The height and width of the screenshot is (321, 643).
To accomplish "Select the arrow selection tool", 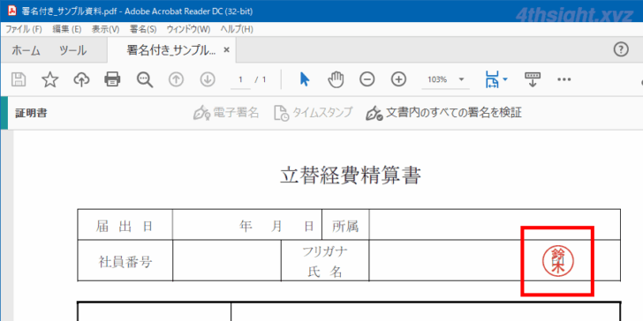I will (304, 79).
